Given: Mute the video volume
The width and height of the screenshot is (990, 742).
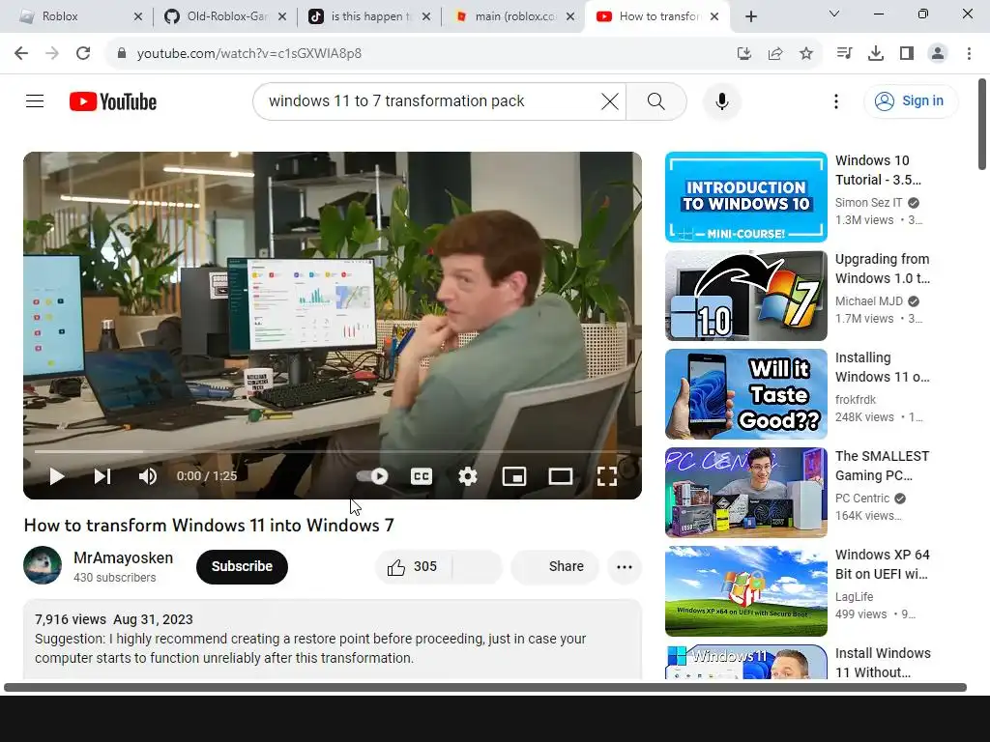Looking at the screenshot, I should [x=148, y=476].
